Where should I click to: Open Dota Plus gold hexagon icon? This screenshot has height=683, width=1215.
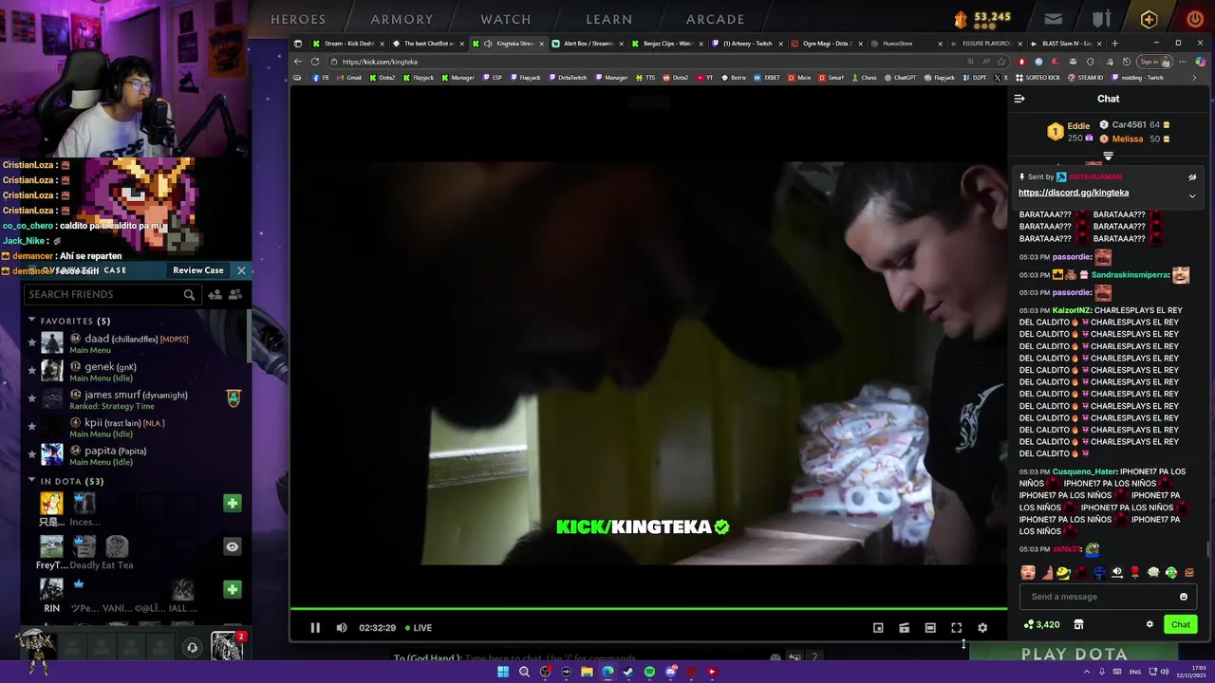click(x=1150, y=19)
